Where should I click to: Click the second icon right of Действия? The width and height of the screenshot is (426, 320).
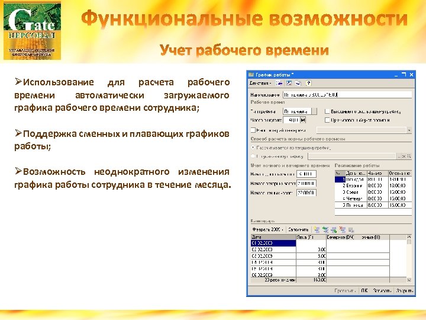click(x=289, y=84)
